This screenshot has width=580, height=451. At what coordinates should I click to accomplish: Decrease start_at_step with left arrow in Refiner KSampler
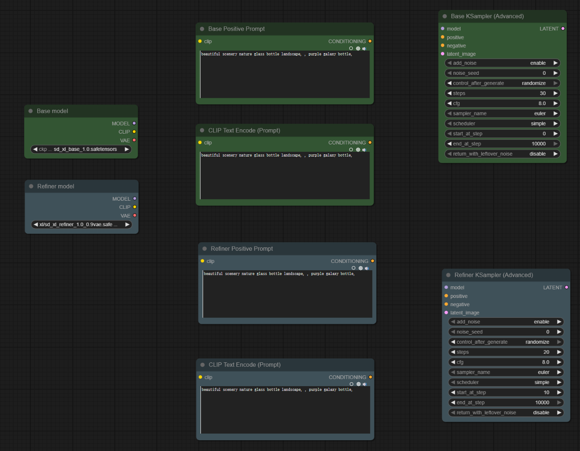point(453,393)
